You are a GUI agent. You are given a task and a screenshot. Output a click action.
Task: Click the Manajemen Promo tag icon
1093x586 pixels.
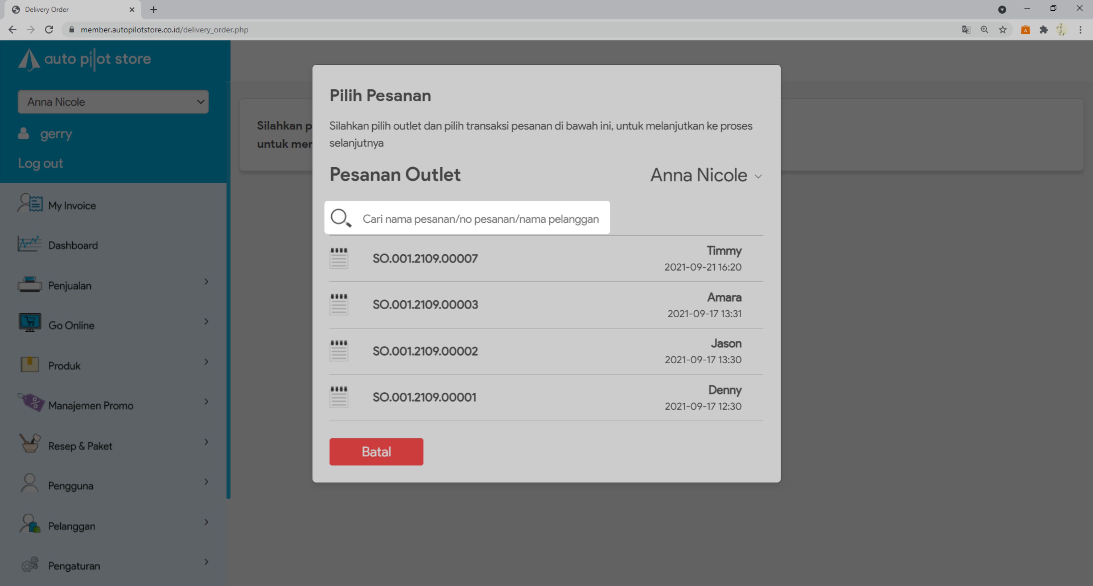[31, 402]
